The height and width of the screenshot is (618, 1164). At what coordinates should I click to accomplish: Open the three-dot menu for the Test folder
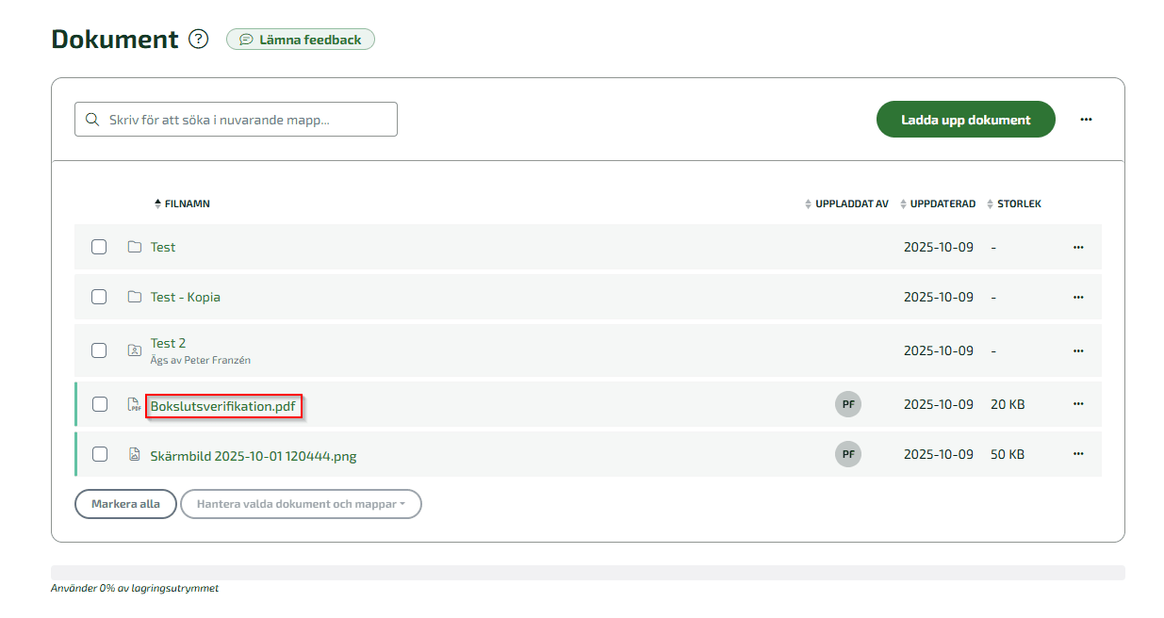pyautogui.click(x=1078, y=247)
